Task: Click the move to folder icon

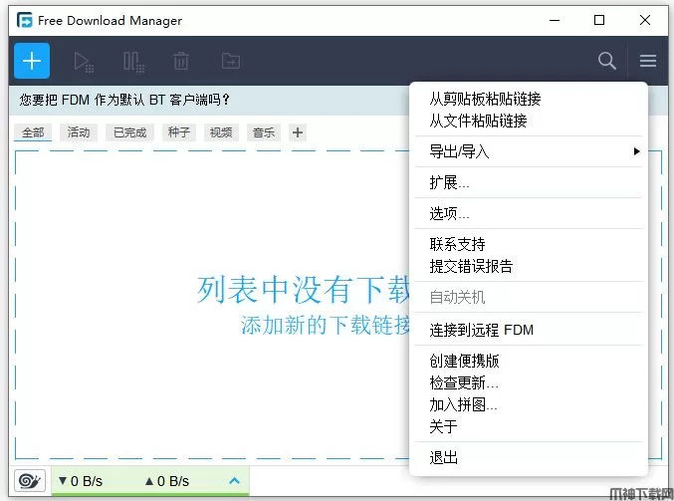Action: (x=231, y=61)
